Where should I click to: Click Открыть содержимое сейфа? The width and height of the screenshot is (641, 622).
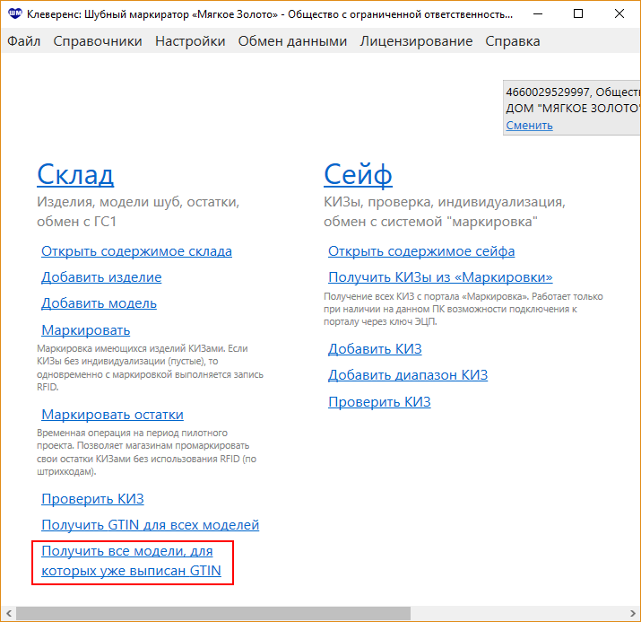pos(421,250)
